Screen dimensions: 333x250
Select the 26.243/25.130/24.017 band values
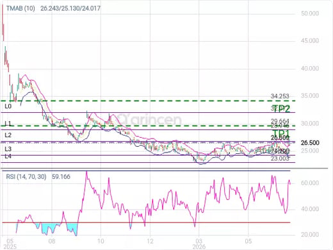tap(70, 8)
